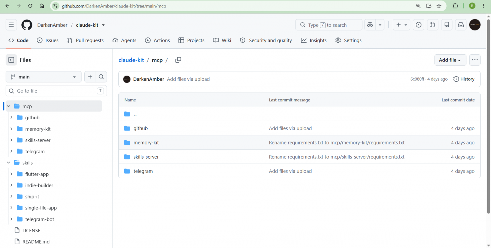Image resolution: width=491 pixels, height=248 pixels.
Task: Open browser zoom magnifier icon
Action: tap(418, 6)
